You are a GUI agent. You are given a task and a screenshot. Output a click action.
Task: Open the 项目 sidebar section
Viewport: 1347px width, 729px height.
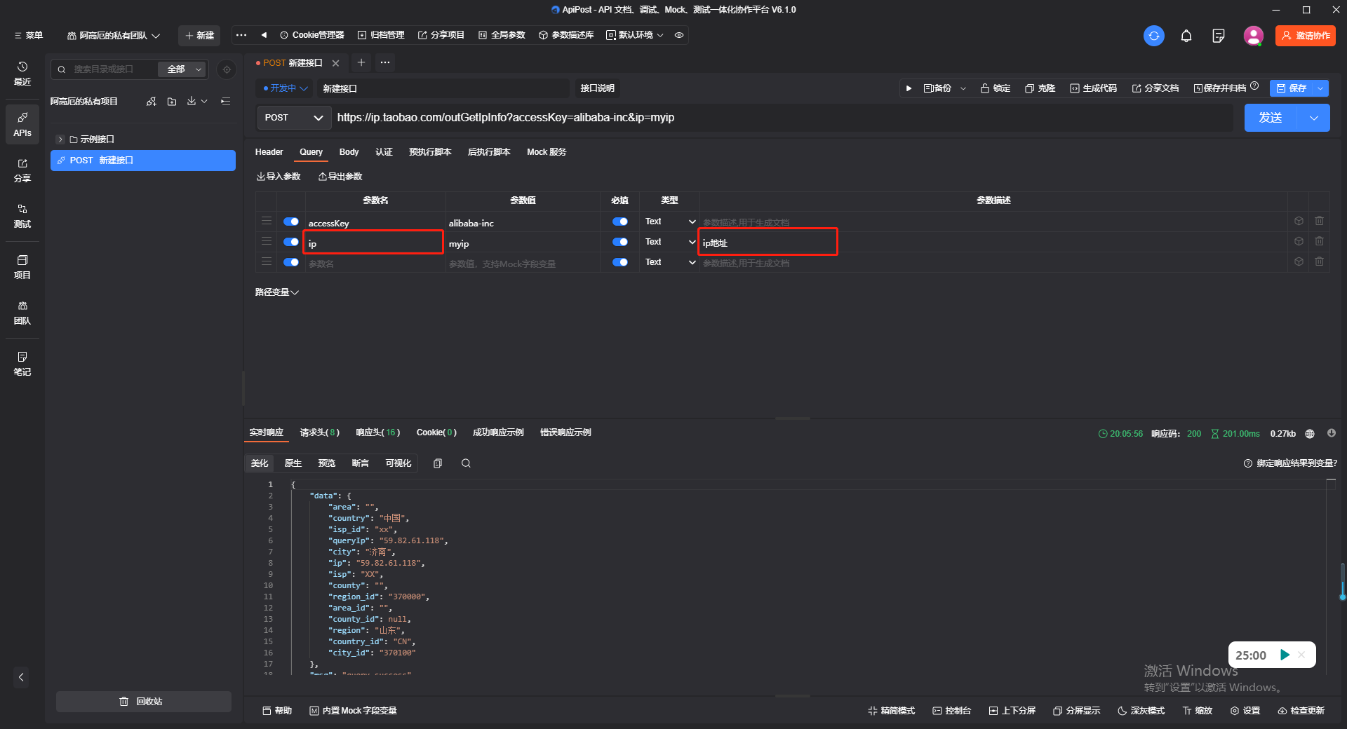[22, 267]
